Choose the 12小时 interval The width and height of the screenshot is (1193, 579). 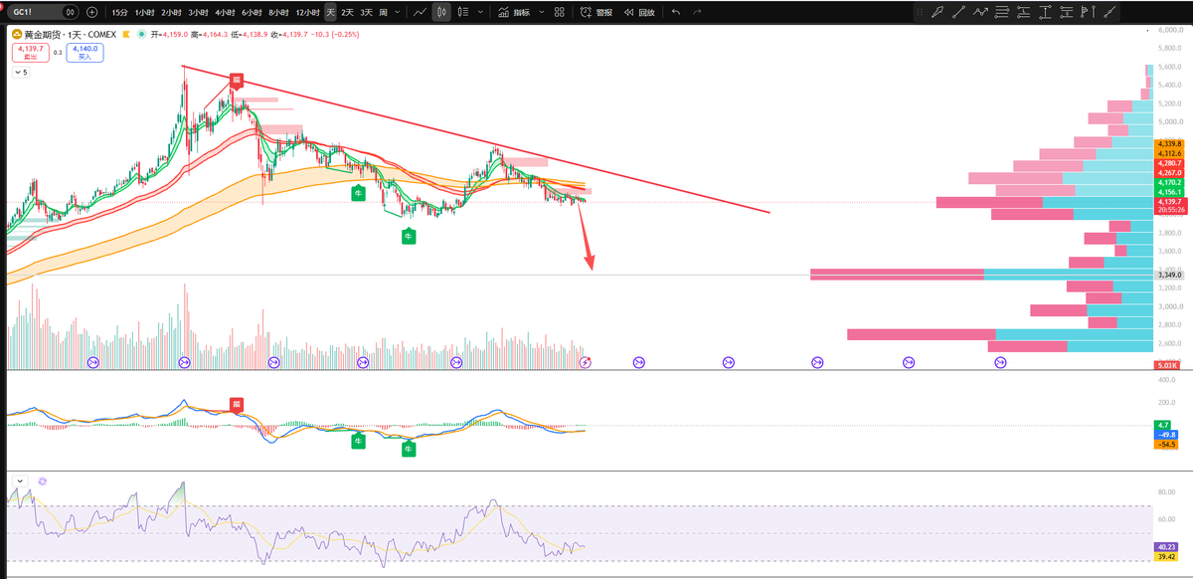pos(307,12)
